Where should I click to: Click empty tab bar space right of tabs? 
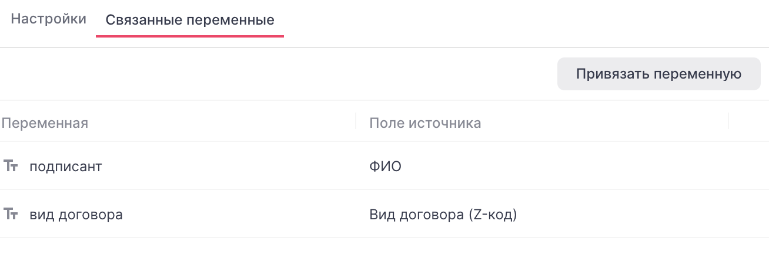click(x=523, y=21)
